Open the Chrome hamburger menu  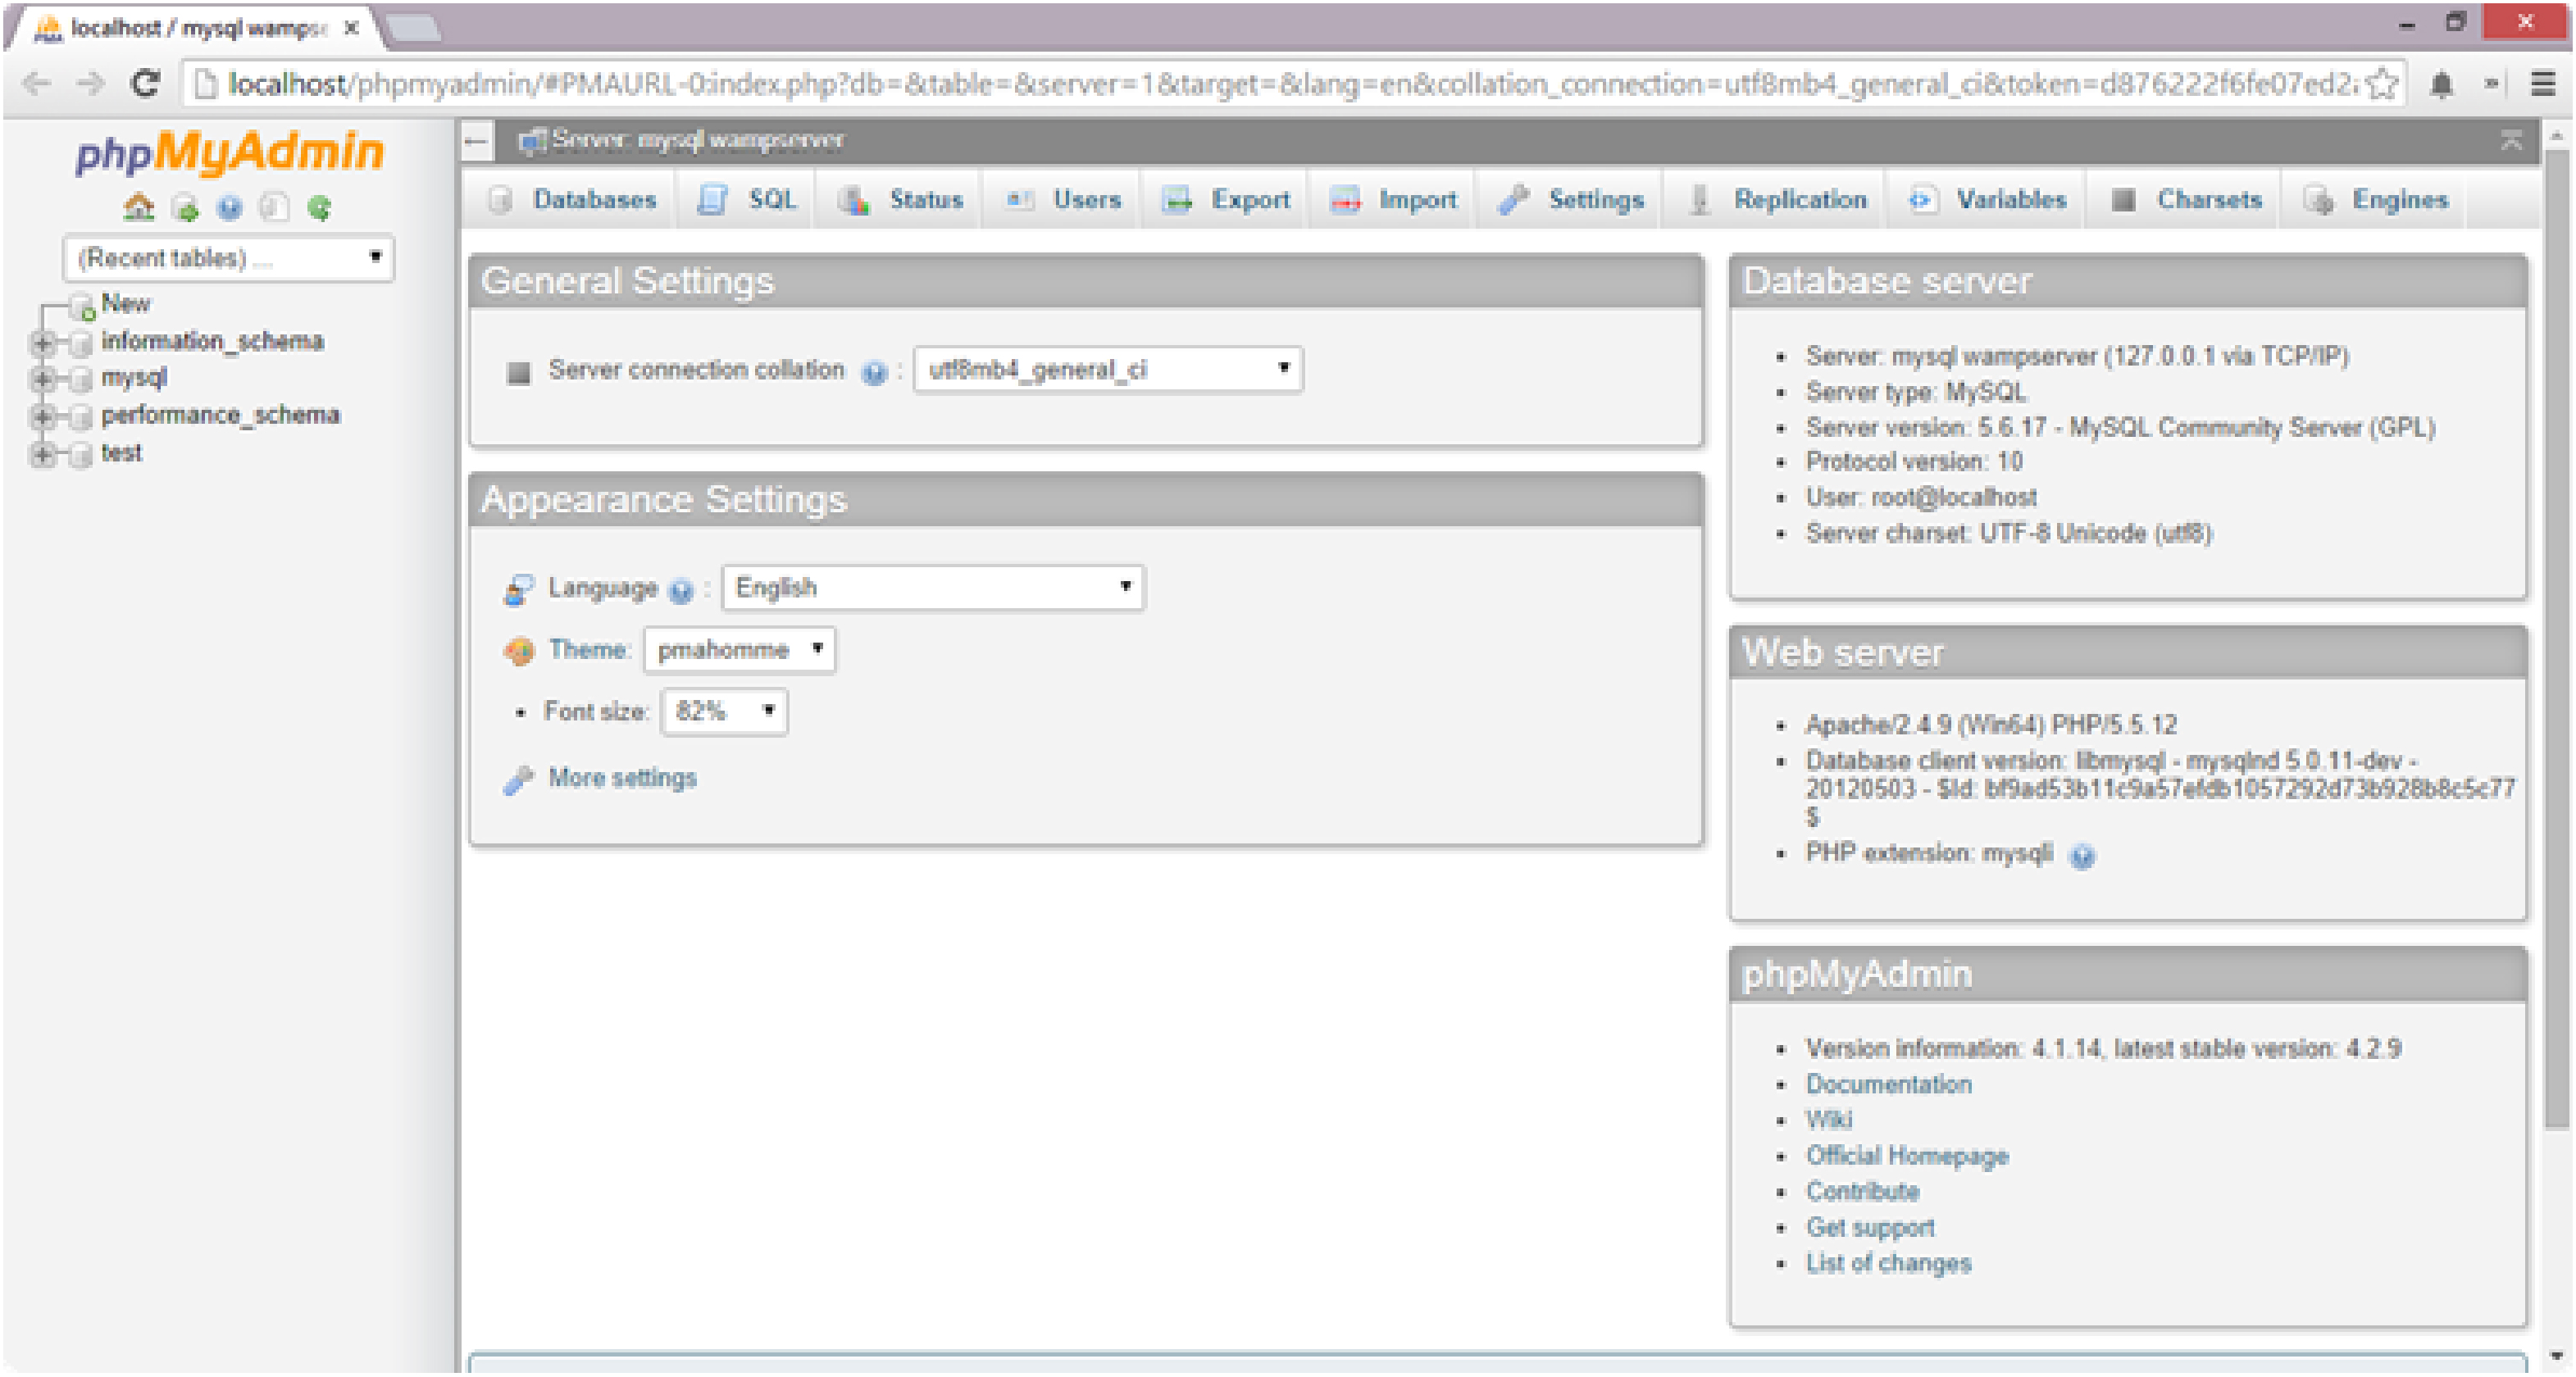point(2543,84)
